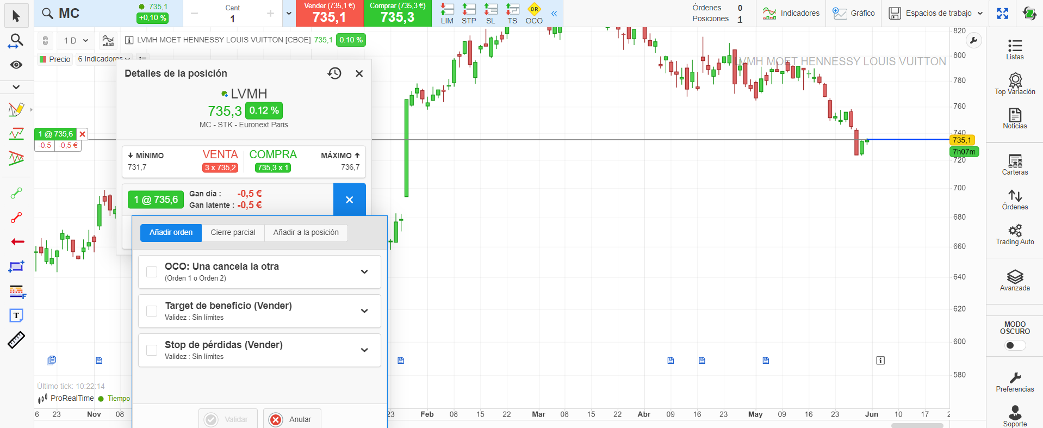Select the red horizontal arrow tool

(17, 241)
